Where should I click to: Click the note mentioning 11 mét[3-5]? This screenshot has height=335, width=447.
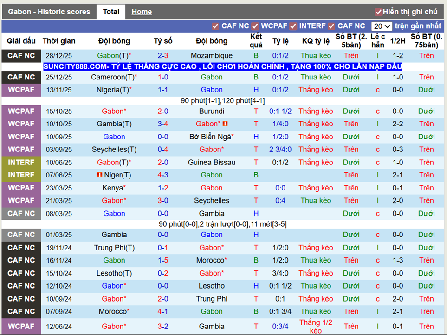click(223, 224)
